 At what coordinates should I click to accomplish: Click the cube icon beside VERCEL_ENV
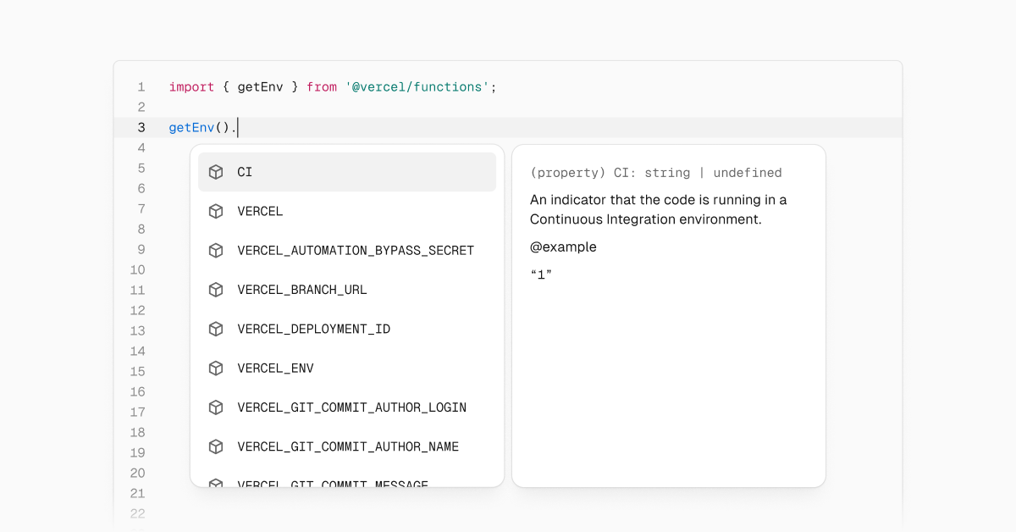pyautogui.click(x=216, y=368)
